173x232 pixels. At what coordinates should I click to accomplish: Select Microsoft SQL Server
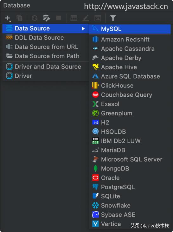(x=130, y=159)
